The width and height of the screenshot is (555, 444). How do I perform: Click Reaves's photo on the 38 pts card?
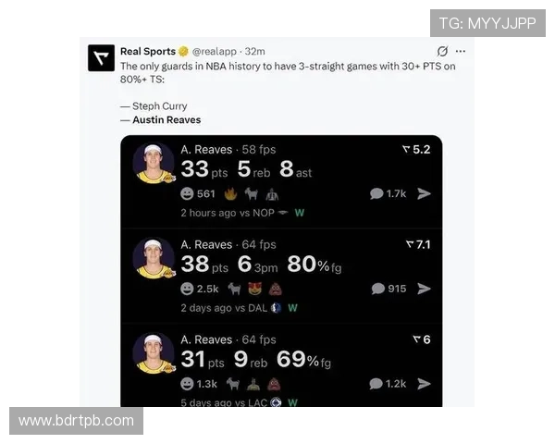(x=154, y=258)
